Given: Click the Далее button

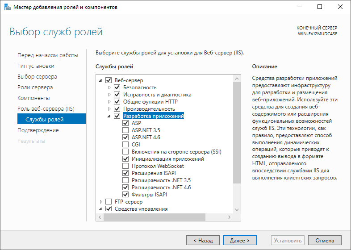Looking at the screenshot, I should 240,240.
